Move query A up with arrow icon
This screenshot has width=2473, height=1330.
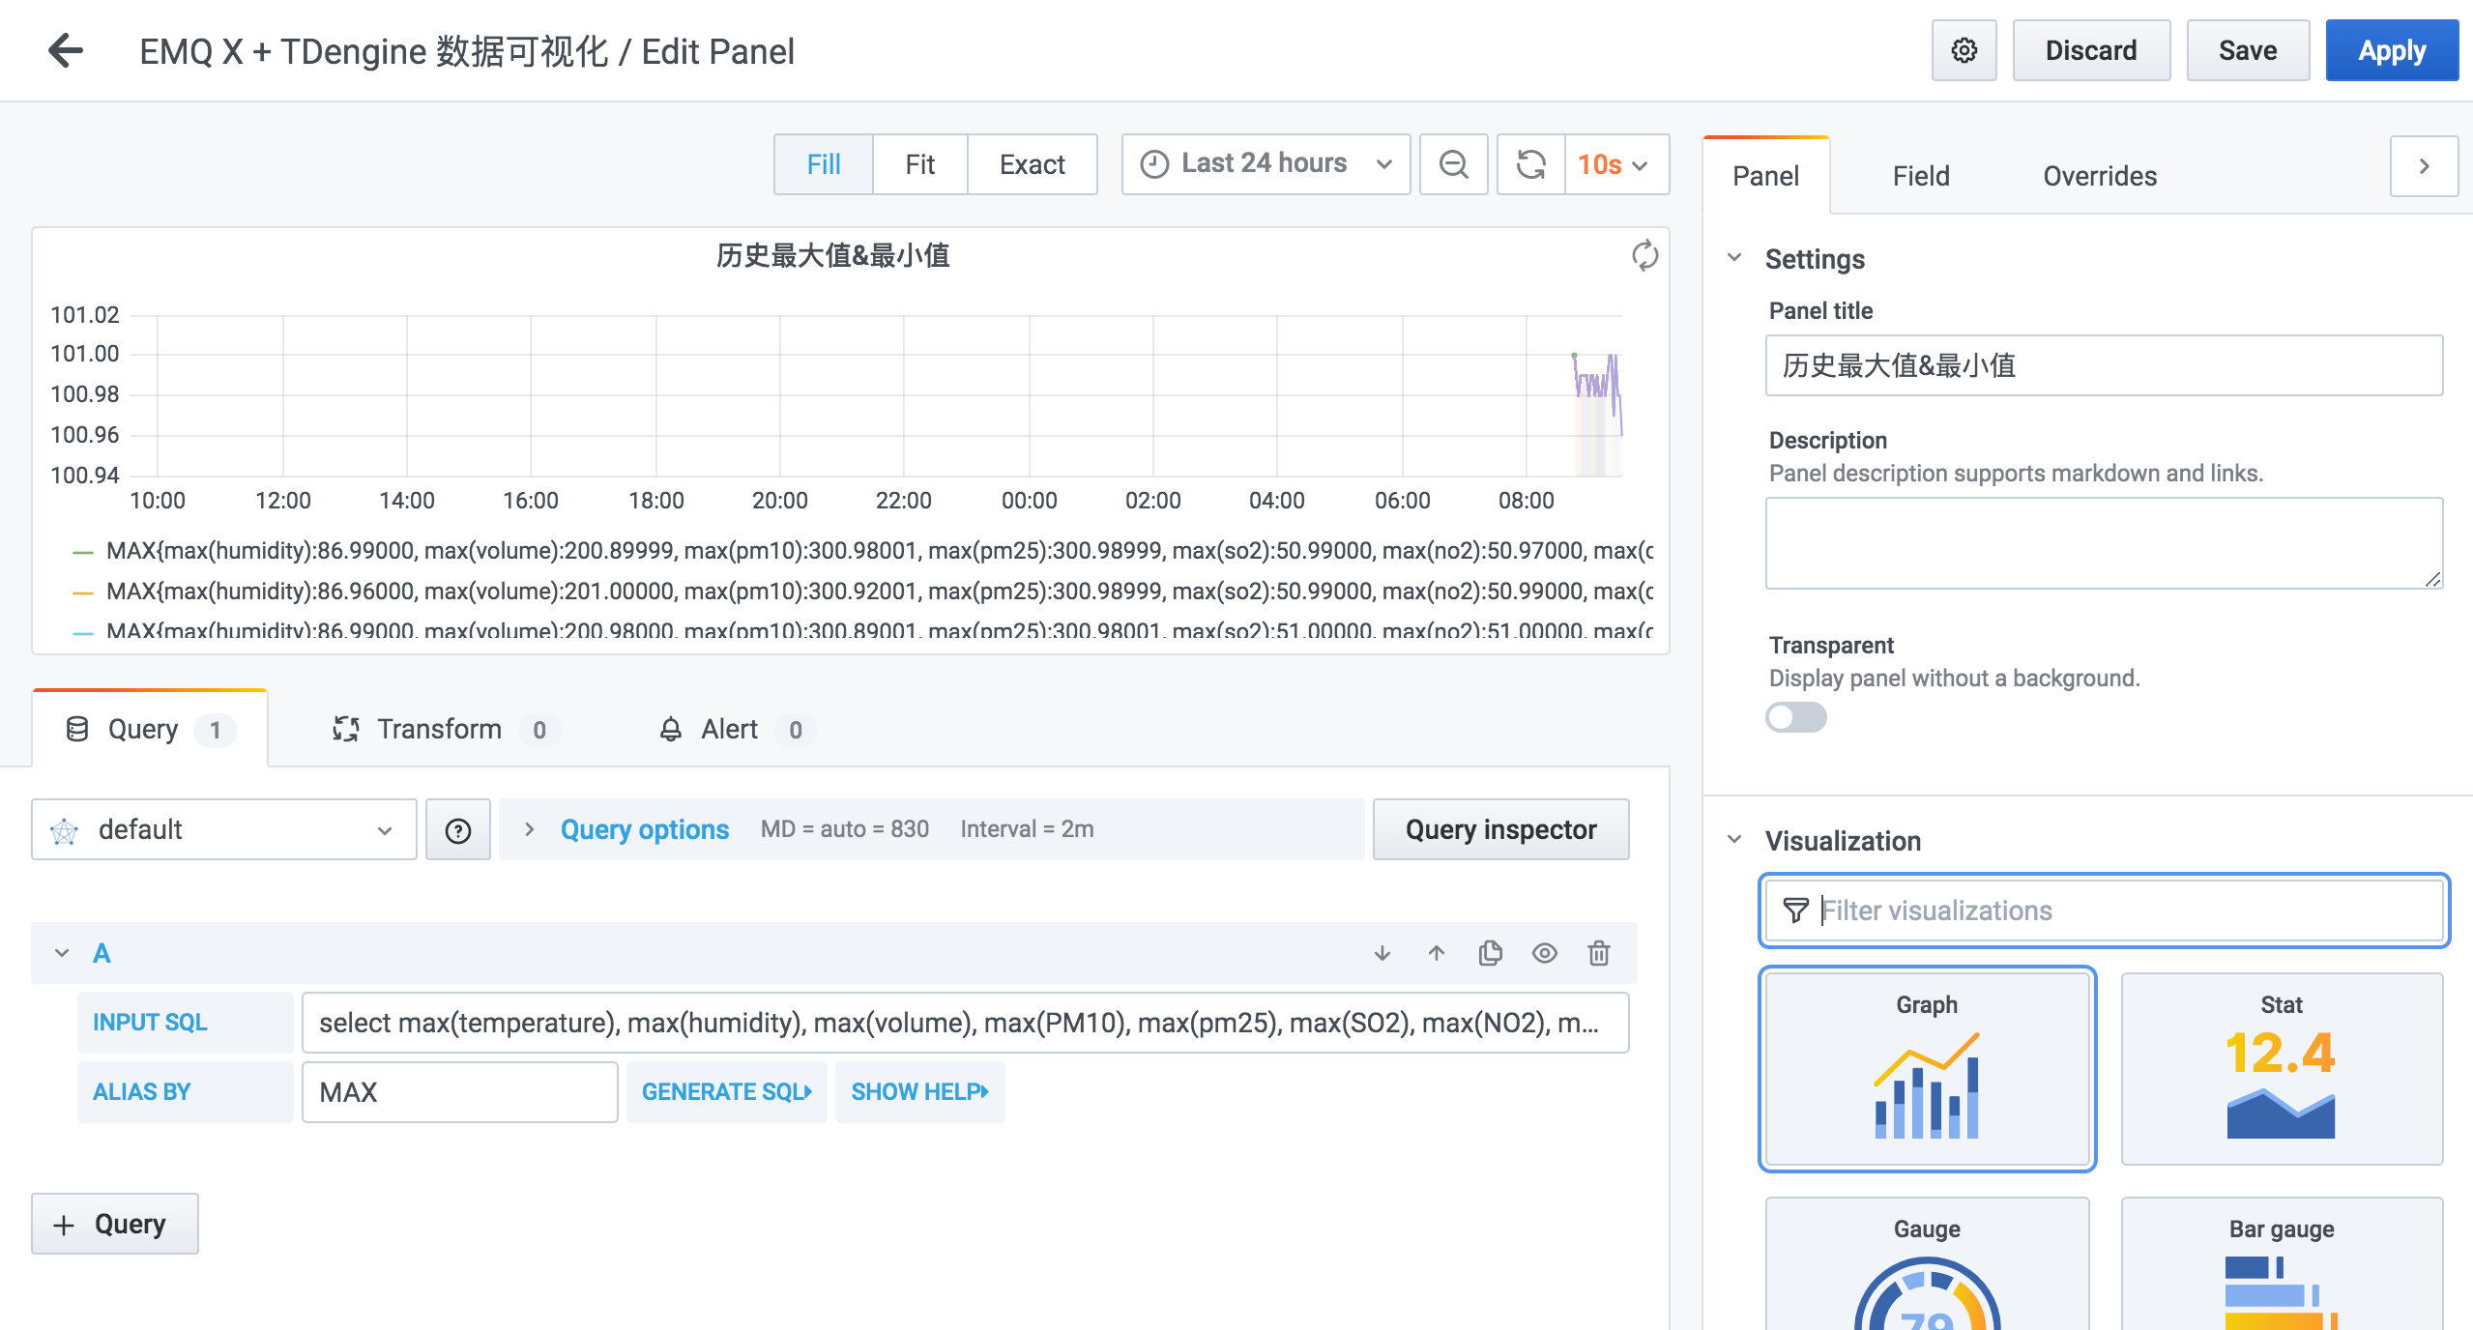coord(1437,954)
